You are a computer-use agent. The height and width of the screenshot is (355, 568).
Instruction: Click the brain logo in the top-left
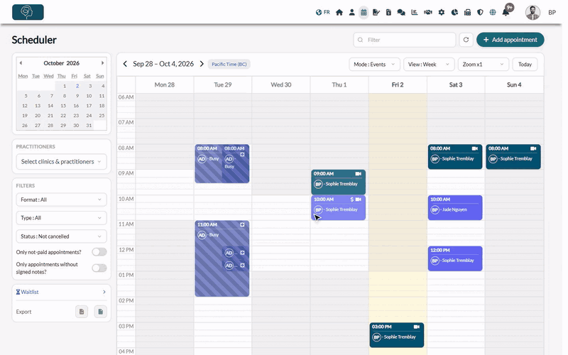click(28, 12)
